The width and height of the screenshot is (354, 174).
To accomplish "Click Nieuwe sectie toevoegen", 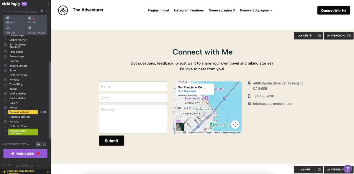I will pyautogui.click(x=23, y=132).
